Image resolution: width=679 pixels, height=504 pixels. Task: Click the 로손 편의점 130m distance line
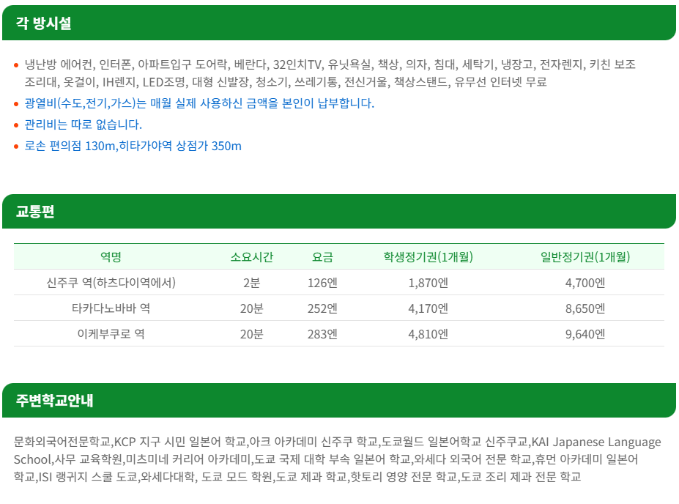tap(133, 146)
